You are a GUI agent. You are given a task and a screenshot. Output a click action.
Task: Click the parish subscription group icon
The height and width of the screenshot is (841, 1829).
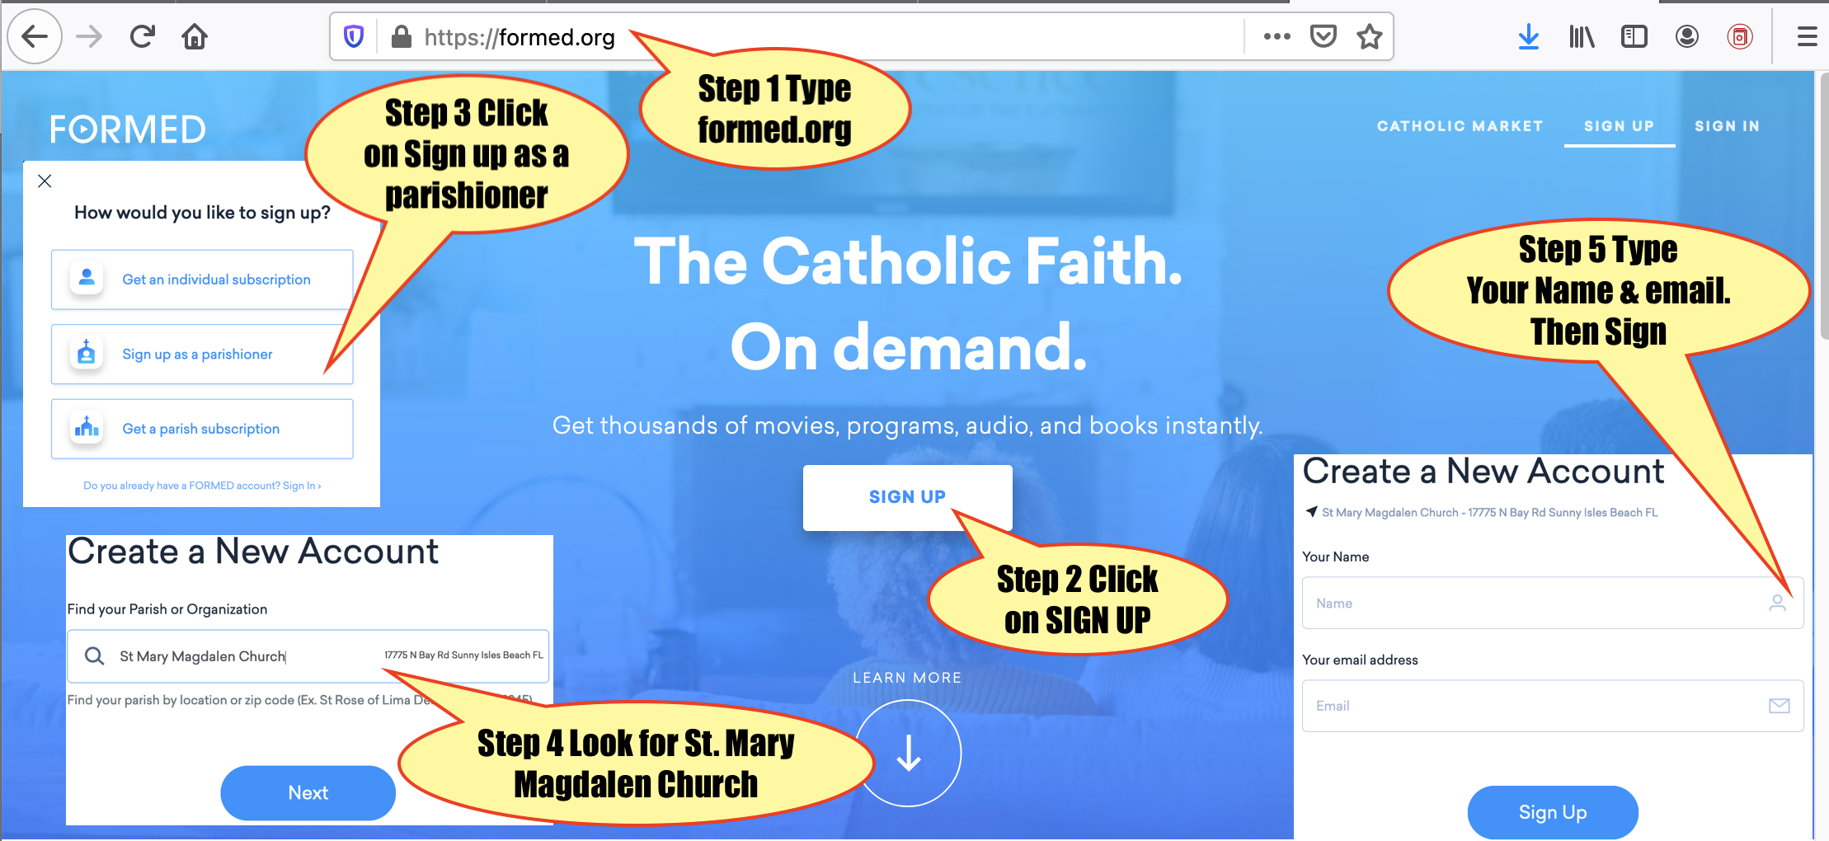click(x=87, y=427)
